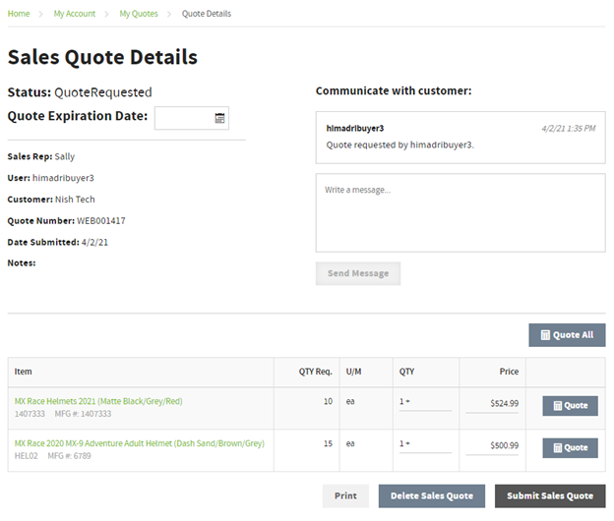Open MX Race Helmets 2021 product link

tap(98, 401)
